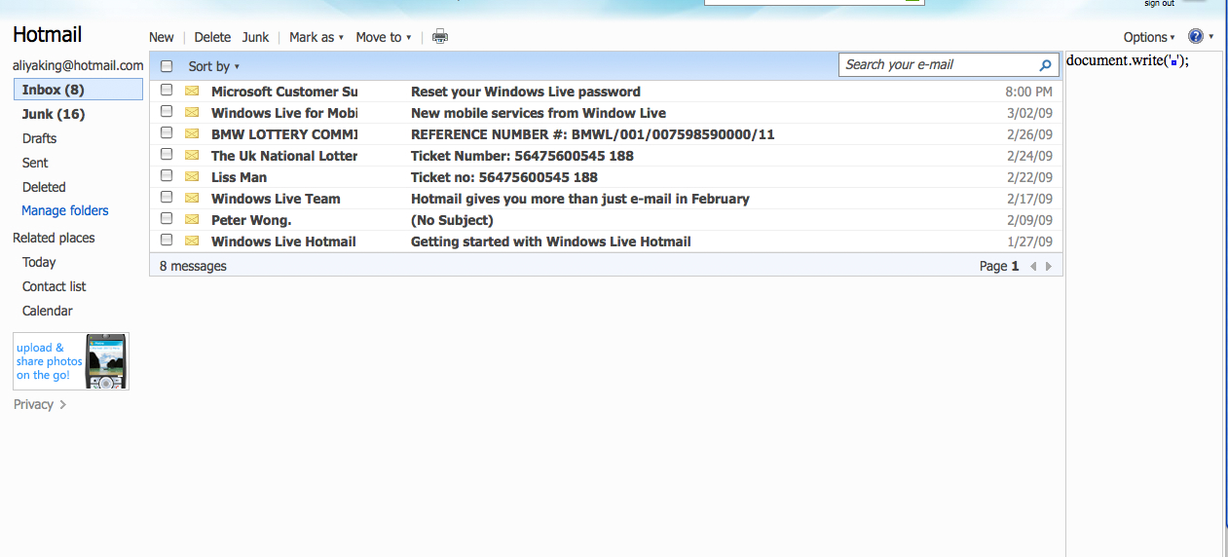
Task: Click the search magnifying glass icon
Action: point(1046,65)
